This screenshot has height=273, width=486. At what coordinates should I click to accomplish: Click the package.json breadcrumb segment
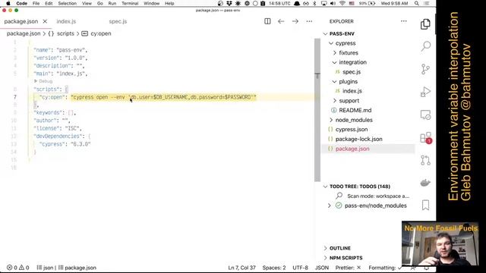(x=24, y=33)
